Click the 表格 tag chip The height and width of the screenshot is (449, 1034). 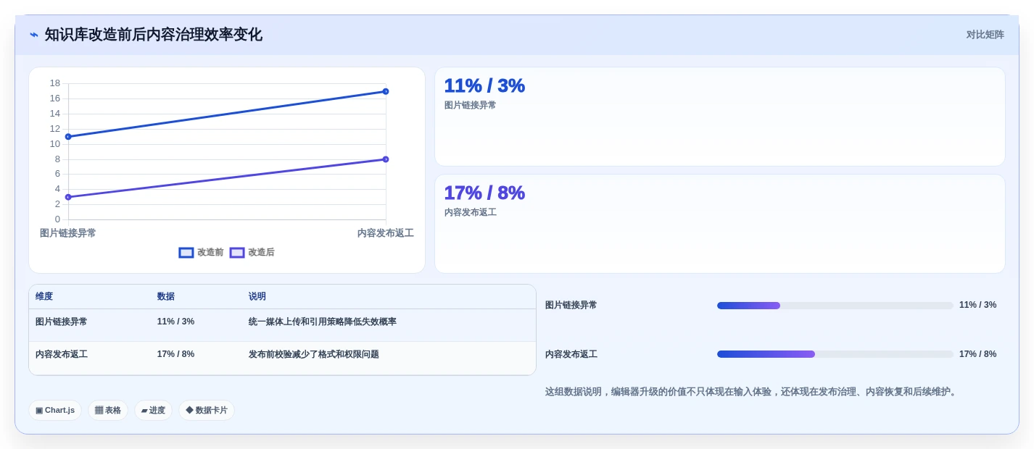[108, 410]
